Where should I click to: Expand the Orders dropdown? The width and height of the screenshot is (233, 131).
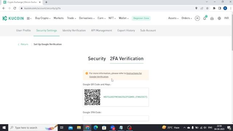tap(187, 18)
